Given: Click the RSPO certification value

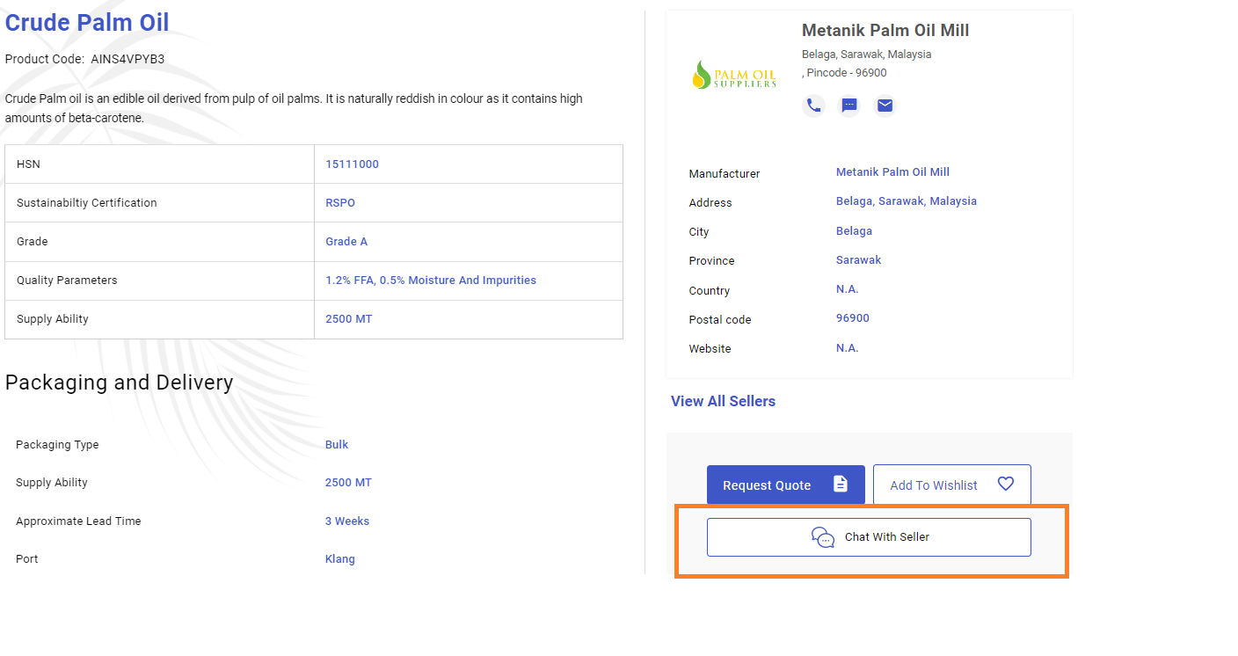Looking at the screenshot, I should pos(340,203).
